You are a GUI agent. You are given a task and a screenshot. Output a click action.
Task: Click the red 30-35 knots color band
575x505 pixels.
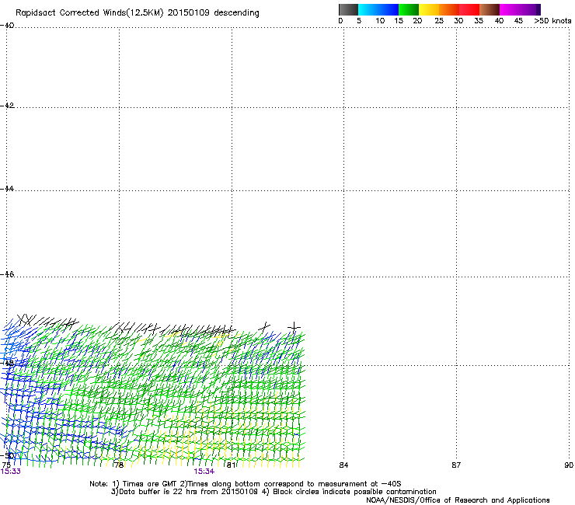pos(469,9)
